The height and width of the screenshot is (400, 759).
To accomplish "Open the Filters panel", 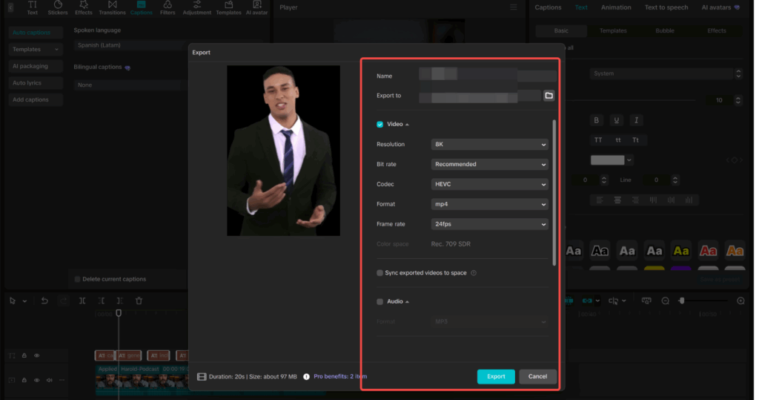I will (x=168, y=7).
